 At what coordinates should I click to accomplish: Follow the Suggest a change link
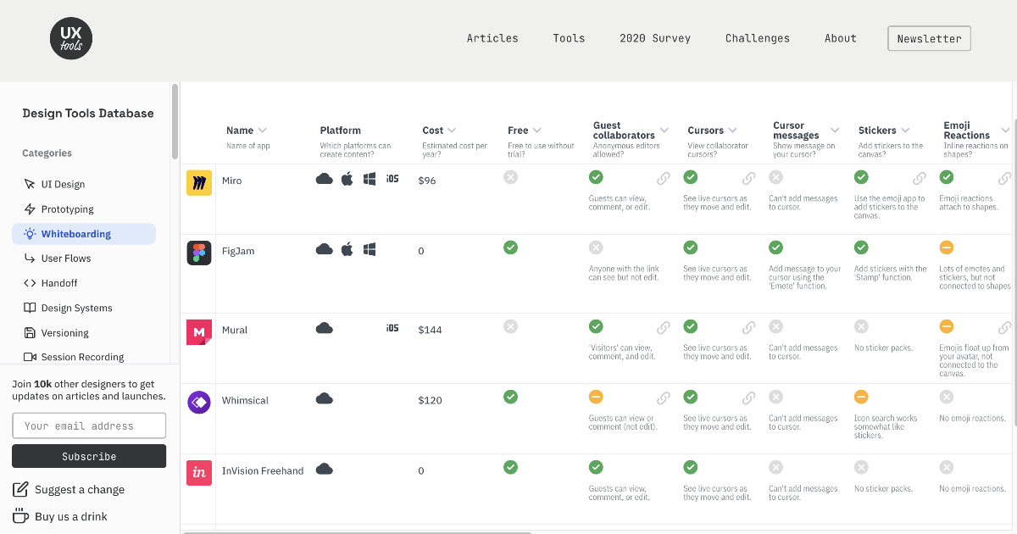[x=79, y=490]
